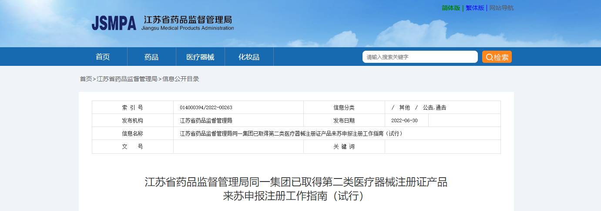Open the 药品 navigation tab

tap(151, 57)
